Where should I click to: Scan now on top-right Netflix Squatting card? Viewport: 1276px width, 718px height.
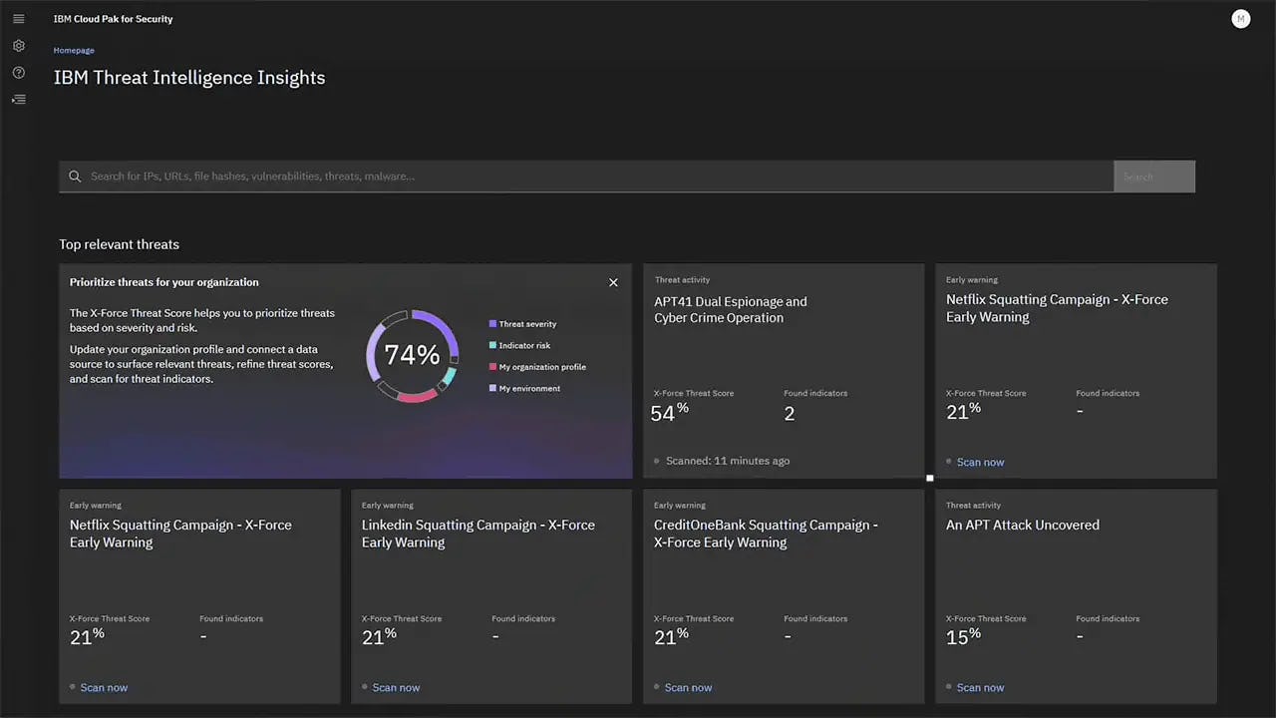tap(980, 462)
